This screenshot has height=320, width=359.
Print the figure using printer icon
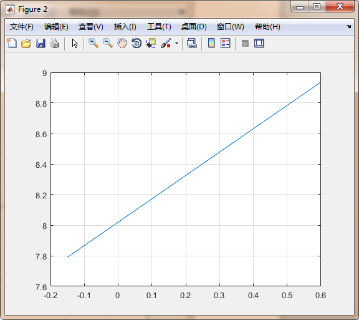55,43
